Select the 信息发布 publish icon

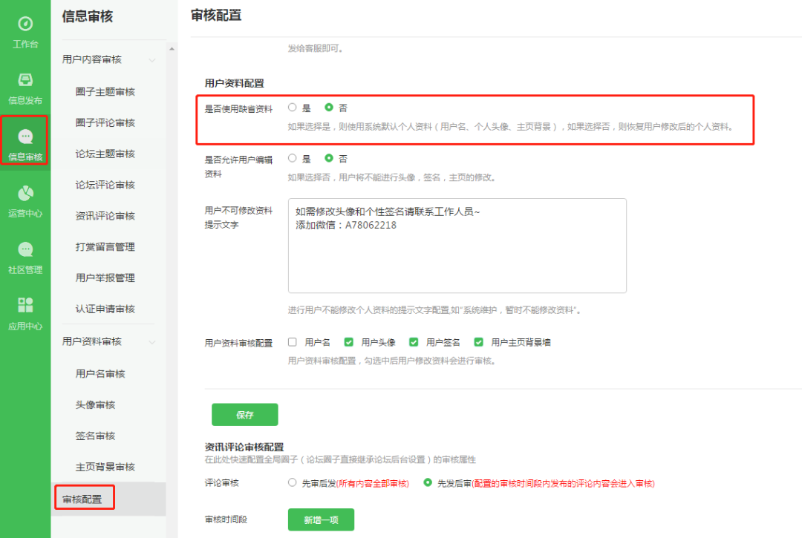(x=25, y=88)
